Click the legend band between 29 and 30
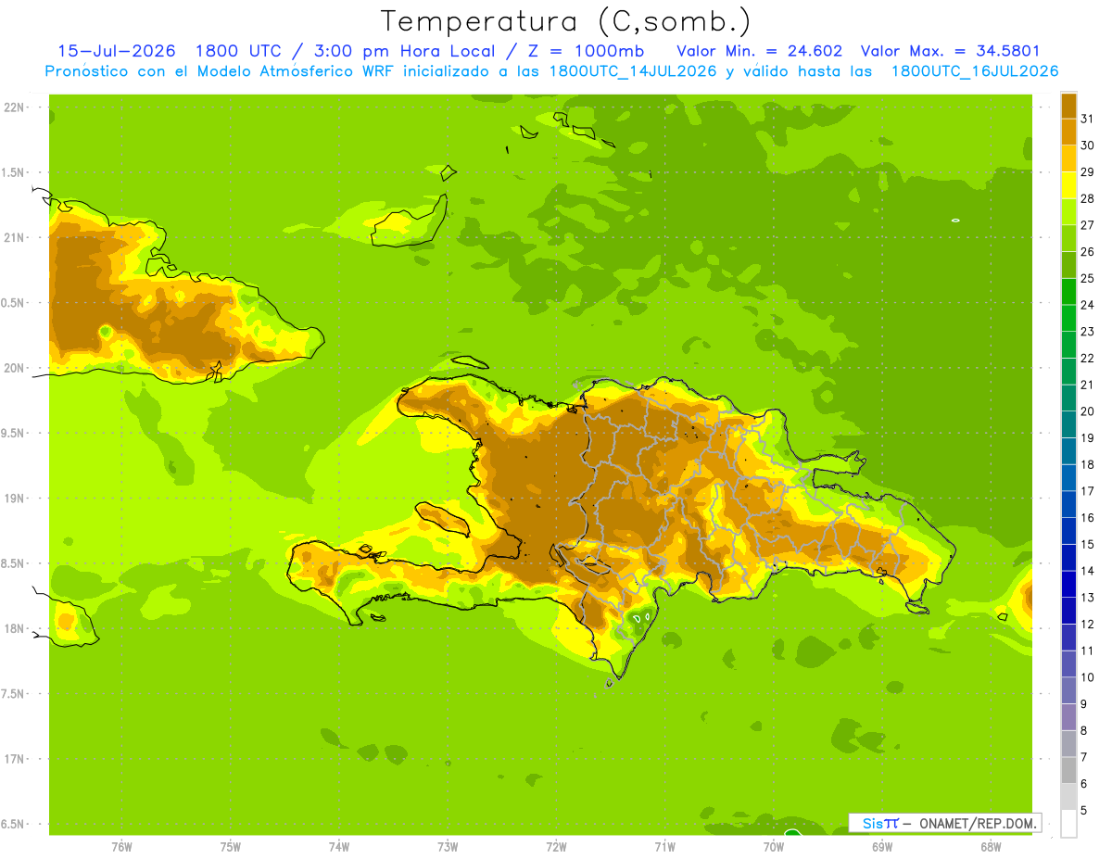The image size is (1112, 859). (1068, 158)
